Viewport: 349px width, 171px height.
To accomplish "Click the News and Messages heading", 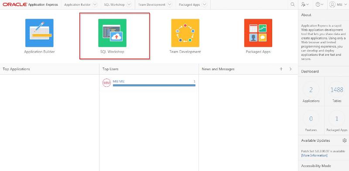I will click(218, 69).
